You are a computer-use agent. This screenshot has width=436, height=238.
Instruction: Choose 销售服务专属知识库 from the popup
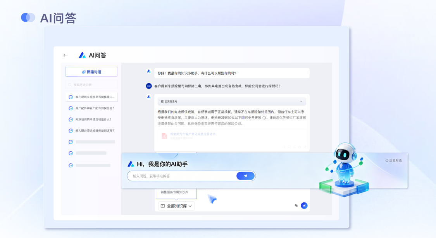tap(175, 192)
